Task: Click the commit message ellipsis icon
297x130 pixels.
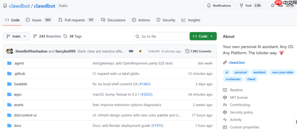Action: pos(131,51)
